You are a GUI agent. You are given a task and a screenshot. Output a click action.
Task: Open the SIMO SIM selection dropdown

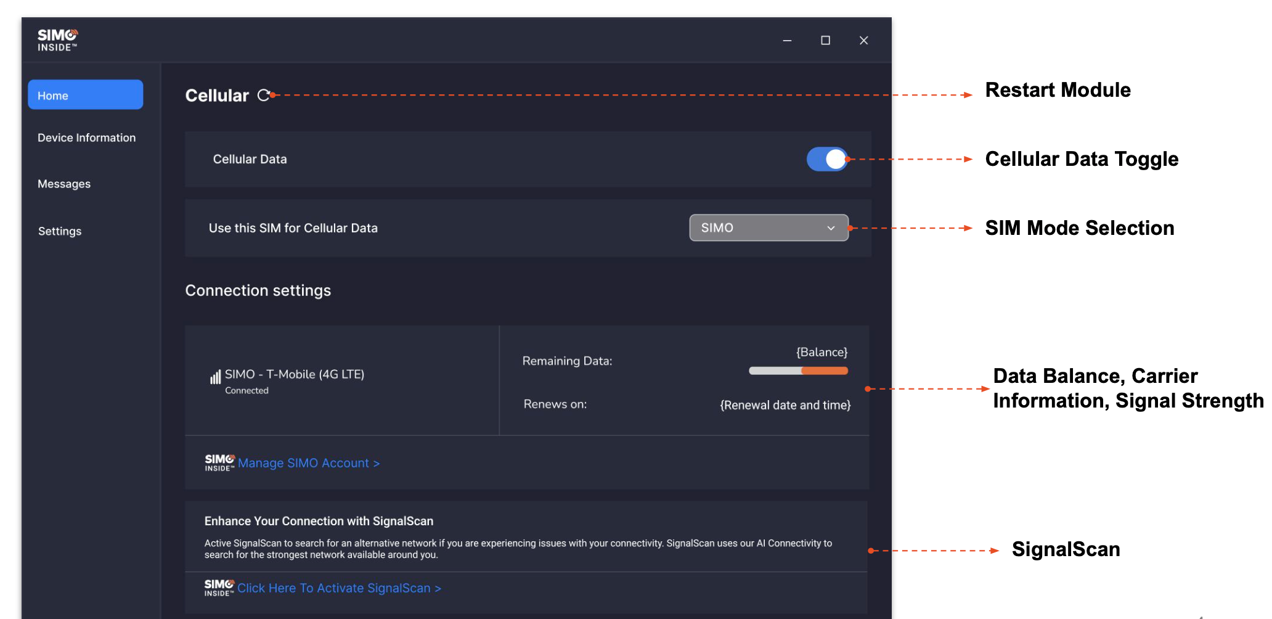[x=768, y=228]
